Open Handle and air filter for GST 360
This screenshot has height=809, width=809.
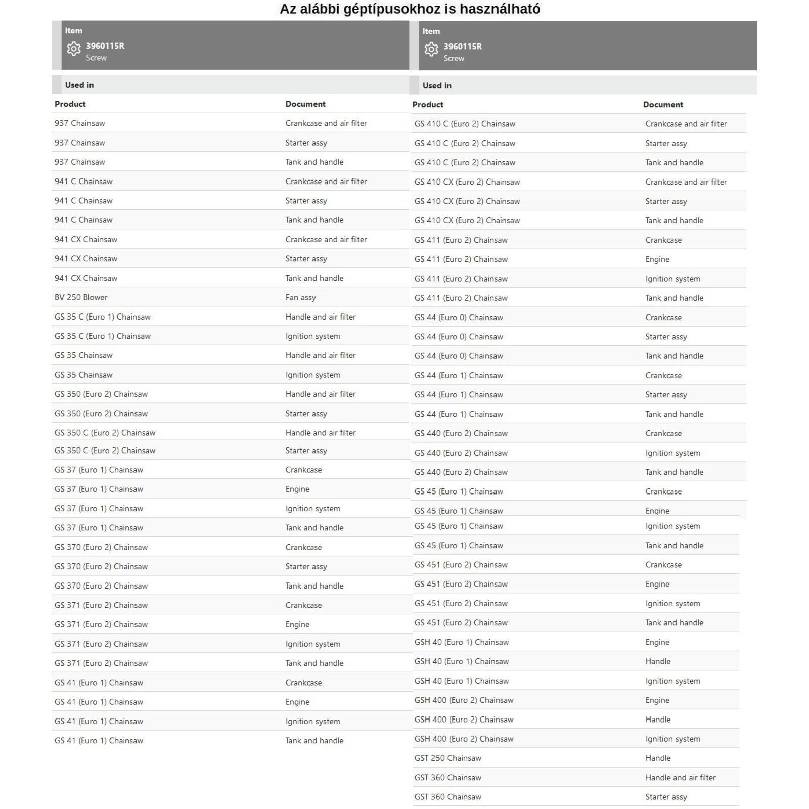click(680, 778)
